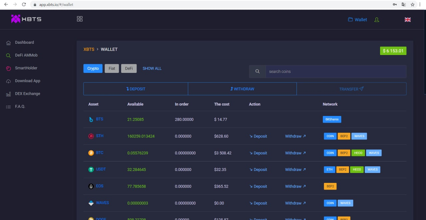Click the Available column header

click(x=135, y=104)
